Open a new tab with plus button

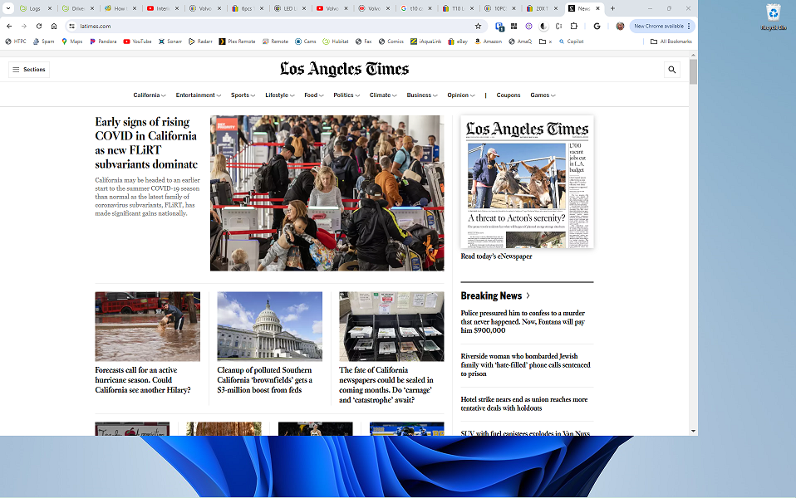[x=612, y=8]
